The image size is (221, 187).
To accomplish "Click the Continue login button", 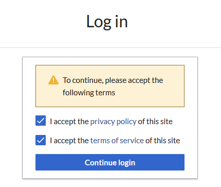I will pos(110,162).
